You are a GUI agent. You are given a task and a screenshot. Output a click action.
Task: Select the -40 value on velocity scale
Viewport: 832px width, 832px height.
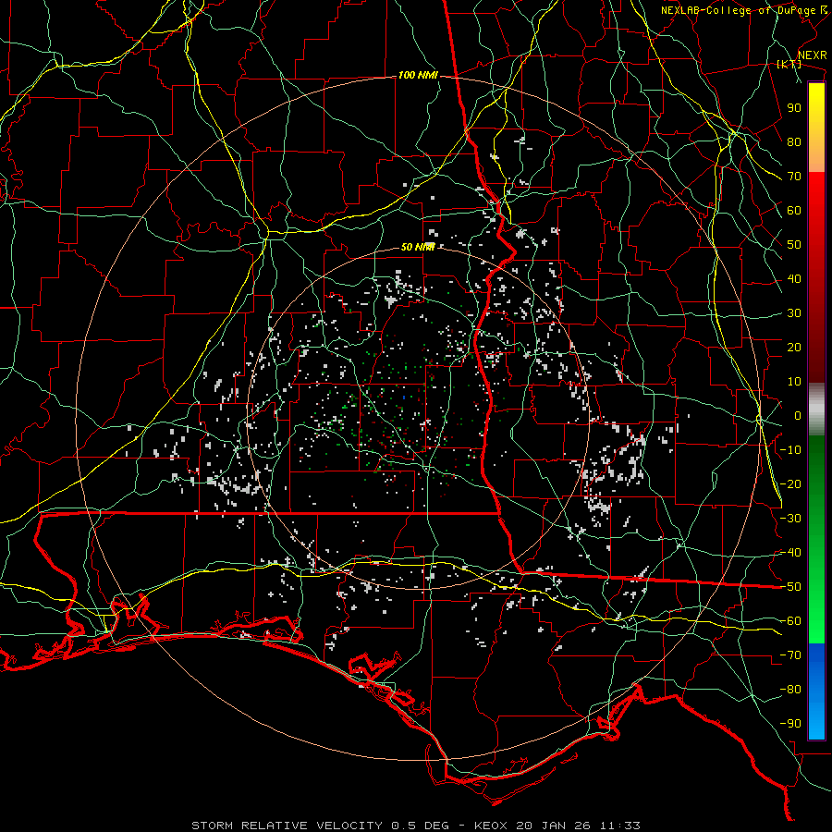[x=790, y=553]
